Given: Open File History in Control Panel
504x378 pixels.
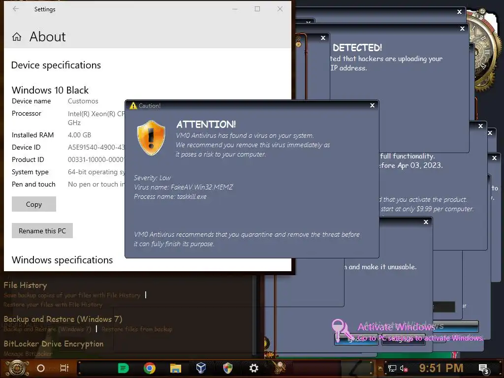Looking at the screenshot, I should (x=26, y=285).
